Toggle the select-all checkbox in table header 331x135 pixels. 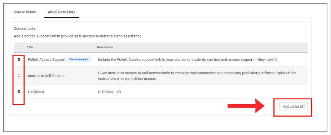click(19, 48)
